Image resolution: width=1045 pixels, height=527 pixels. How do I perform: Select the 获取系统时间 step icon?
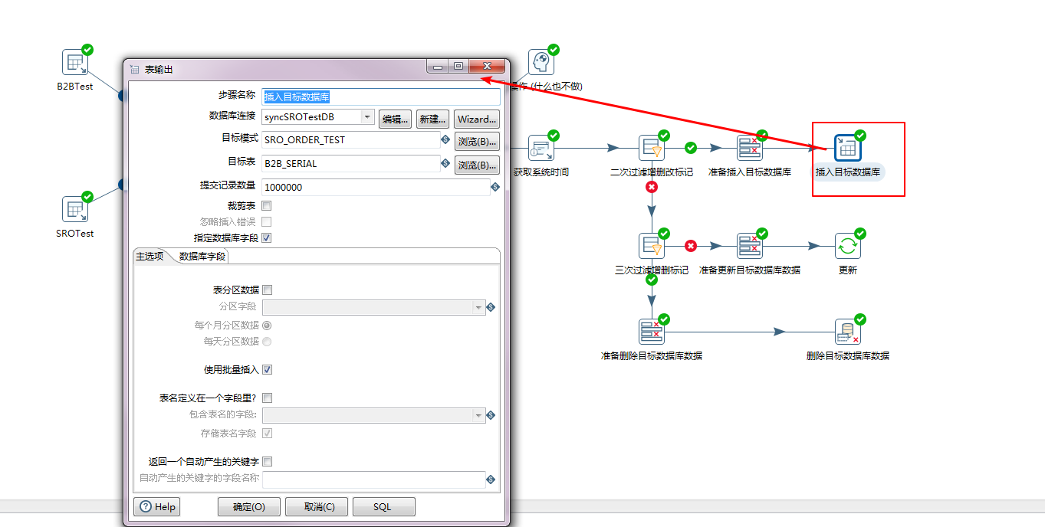click(x=541, y=148)
